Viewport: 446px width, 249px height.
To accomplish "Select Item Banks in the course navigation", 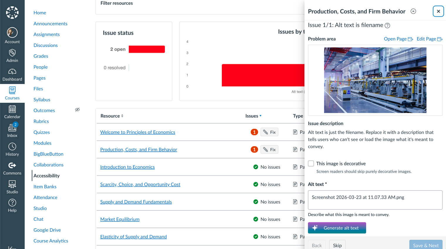I will (45, 186).
